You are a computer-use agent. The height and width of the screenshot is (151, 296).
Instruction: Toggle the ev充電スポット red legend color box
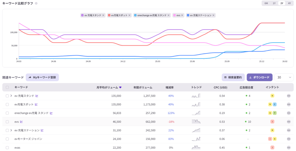coord(109,15)
